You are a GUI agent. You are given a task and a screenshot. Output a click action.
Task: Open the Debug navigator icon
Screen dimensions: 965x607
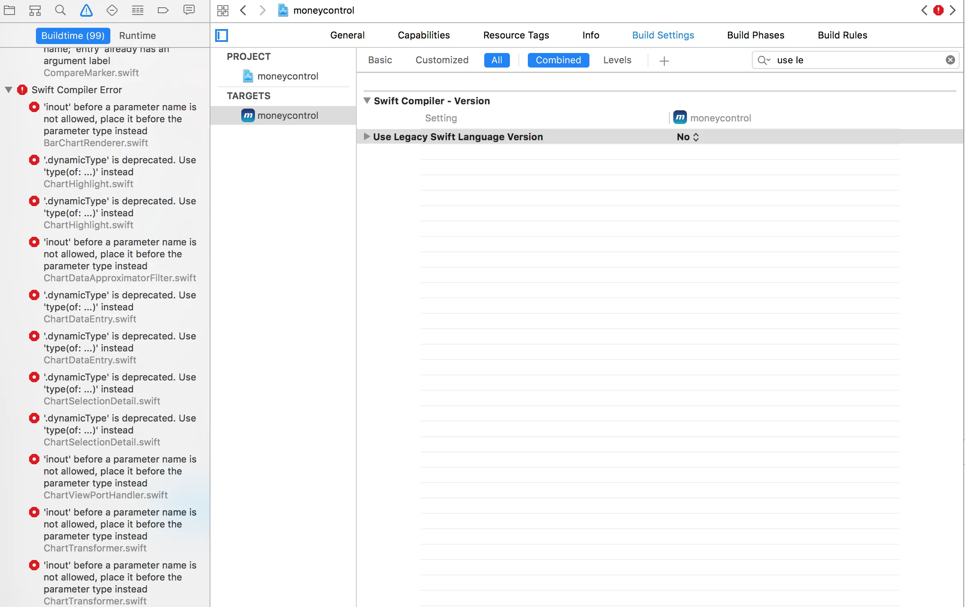[x=137, y=10]
